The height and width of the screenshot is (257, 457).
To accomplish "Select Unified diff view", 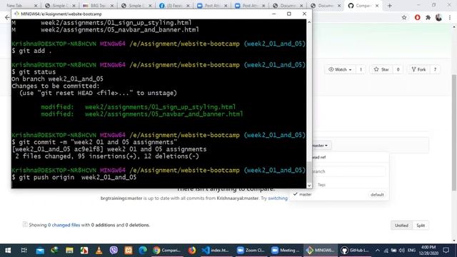I will click(401, 226).
